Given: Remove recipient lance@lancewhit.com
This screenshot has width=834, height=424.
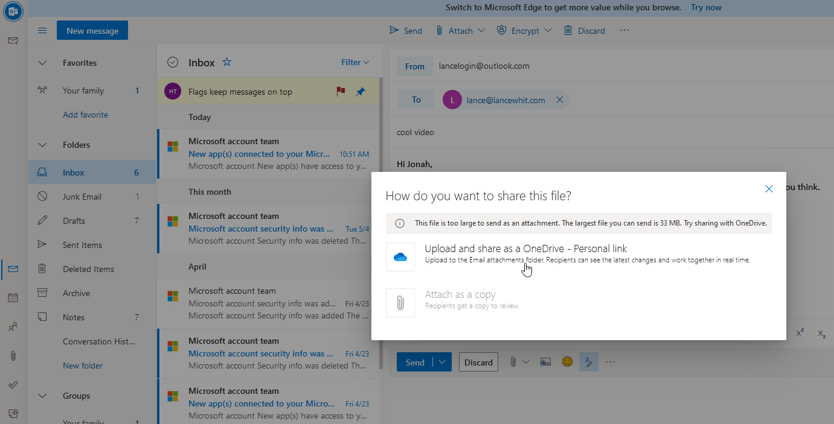Looking at the screenshot, I should tap(560, 100).
